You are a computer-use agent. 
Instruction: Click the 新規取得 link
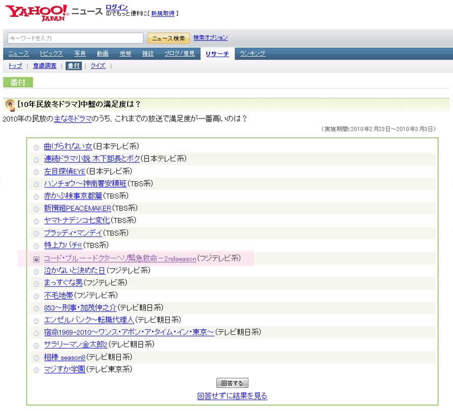[163, 13]
